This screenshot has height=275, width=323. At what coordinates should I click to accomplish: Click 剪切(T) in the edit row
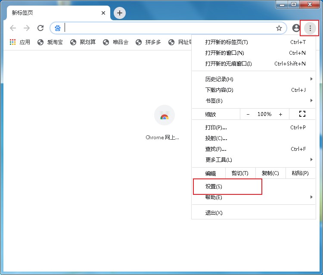(x=240, y=173)
